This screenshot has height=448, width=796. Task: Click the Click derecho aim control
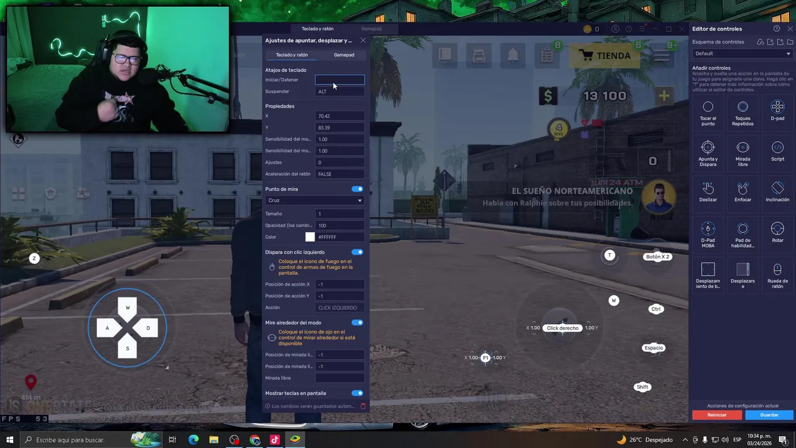click(562, 328)
